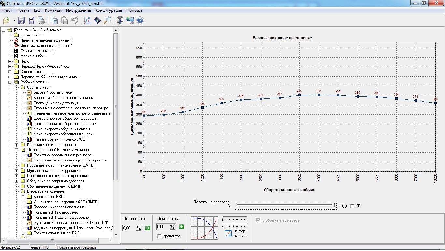Click the Save floppy disk icon

pos(22,21)
